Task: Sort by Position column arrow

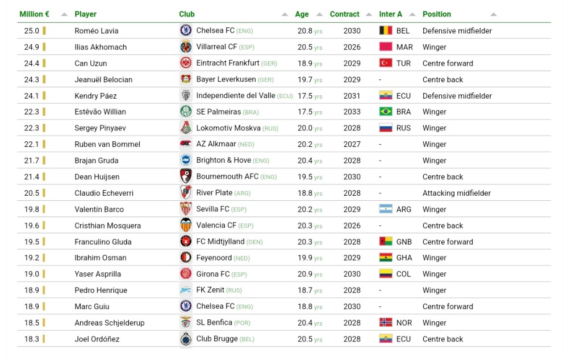Action: pyautogui.click(x=493, y=14)
